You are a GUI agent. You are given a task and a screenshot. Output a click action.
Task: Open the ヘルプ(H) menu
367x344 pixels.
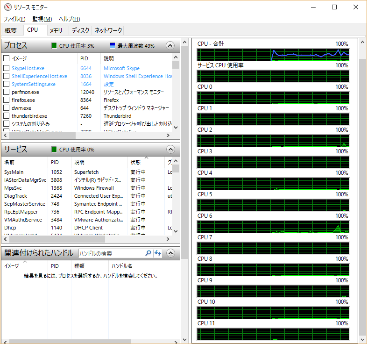click(x=69, y=19)
